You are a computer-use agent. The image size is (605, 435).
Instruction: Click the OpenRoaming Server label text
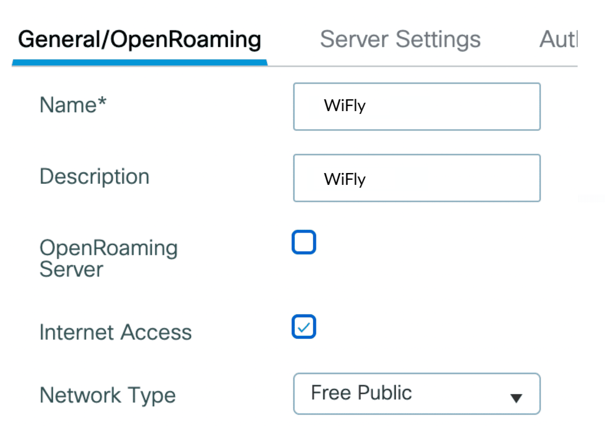pos(108,259)
